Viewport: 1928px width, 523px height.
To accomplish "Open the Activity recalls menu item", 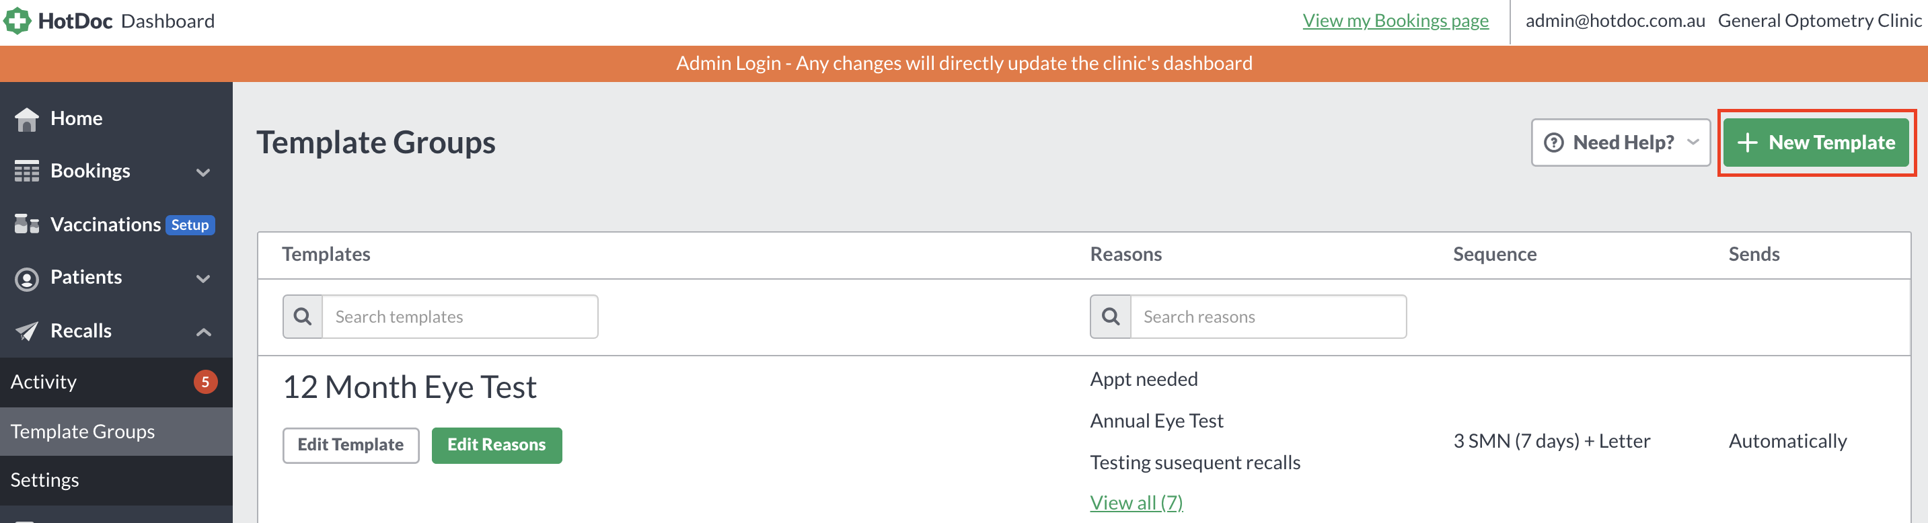I will (x=116, y=382).
